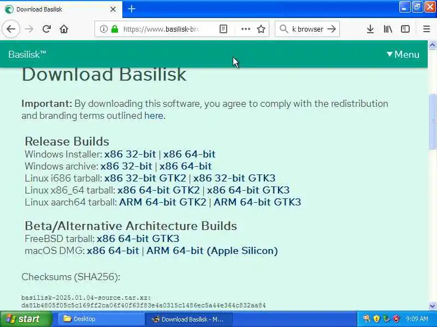
Task: Open a new tab with plus
Action: [132, 9]
